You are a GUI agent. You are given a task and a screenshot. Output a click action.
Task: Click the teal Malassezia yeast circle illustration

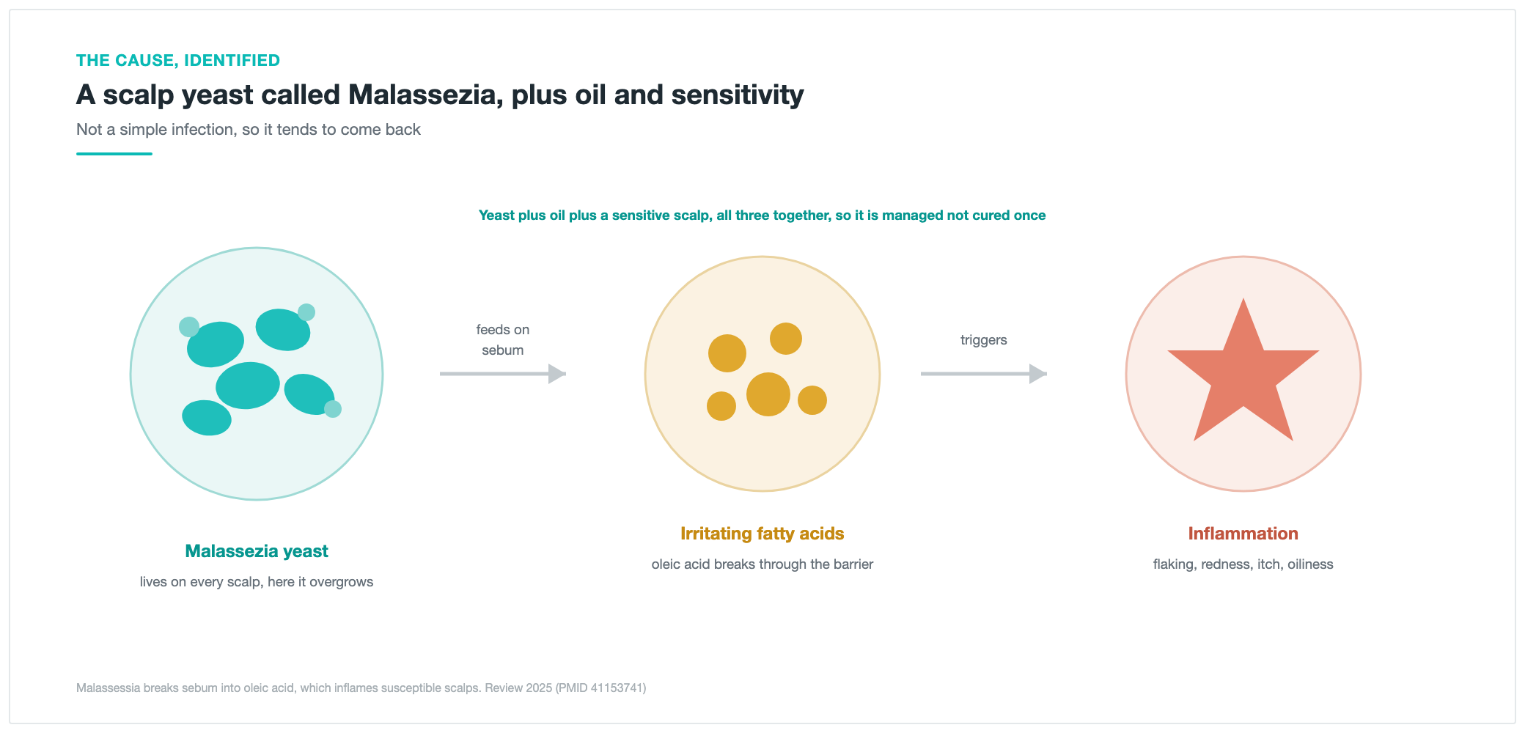[257, 374]
